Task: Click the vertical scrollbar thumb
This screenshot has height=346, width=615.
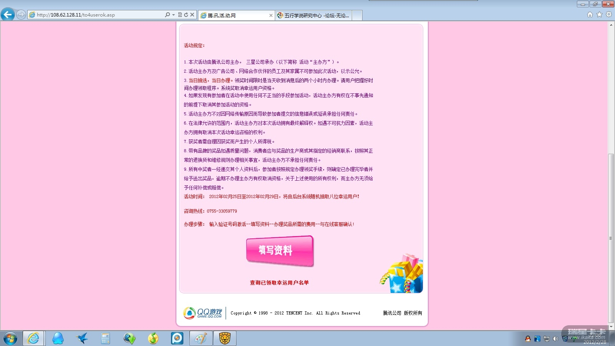Action: (611, 238)
